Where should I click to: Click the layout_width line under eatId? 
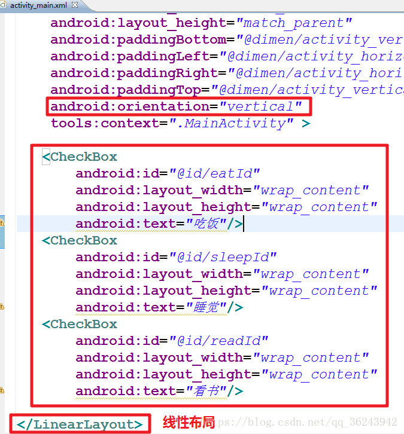(x=222, y=191)
